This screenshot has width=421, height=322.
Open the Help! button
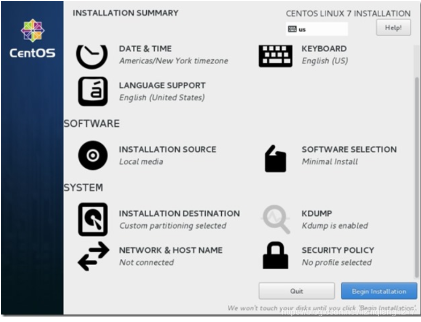393,27
